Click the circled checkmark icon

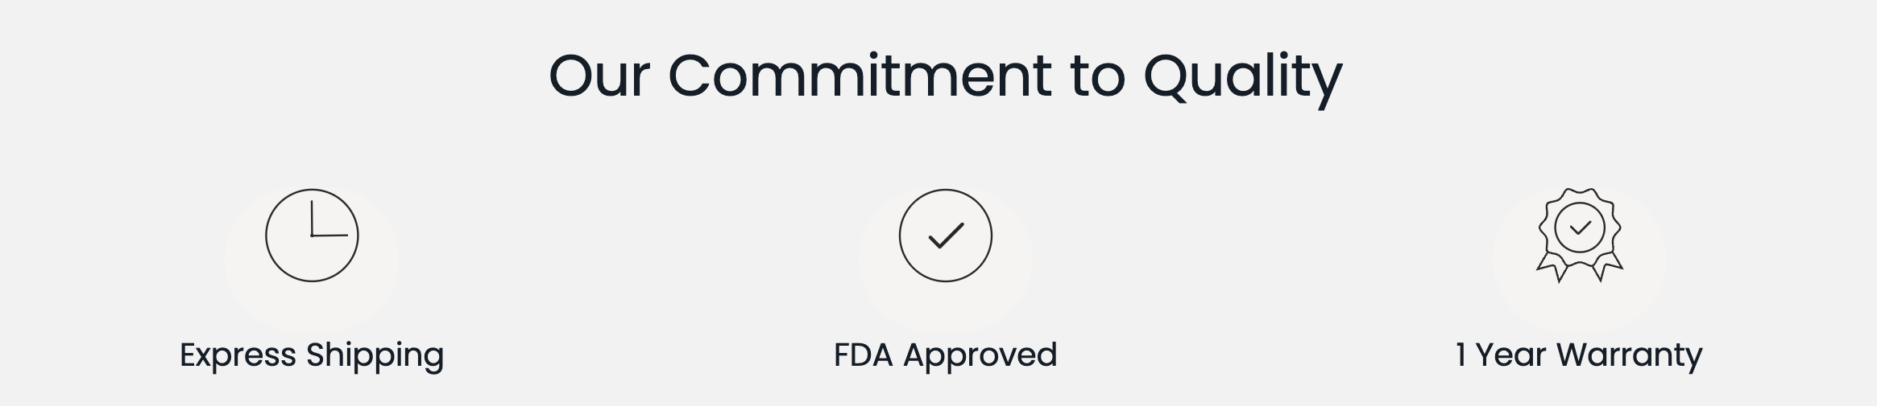[946, 236]
